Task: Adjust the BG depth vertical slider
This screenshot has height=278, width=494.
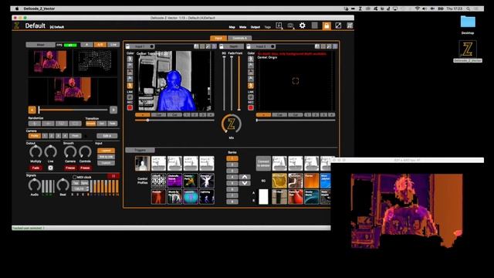Action: (224, 83)
